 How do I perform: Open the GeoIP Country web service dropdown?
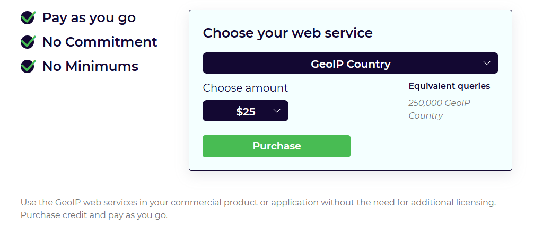click(x=351, y=63)
